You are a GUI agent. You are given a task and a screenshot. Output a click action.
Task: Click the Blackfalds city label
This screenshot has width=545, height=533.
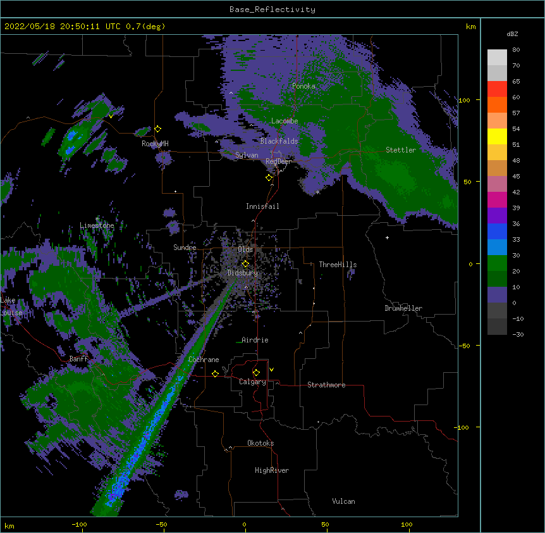pyautogui.click(x=279, y=141)
